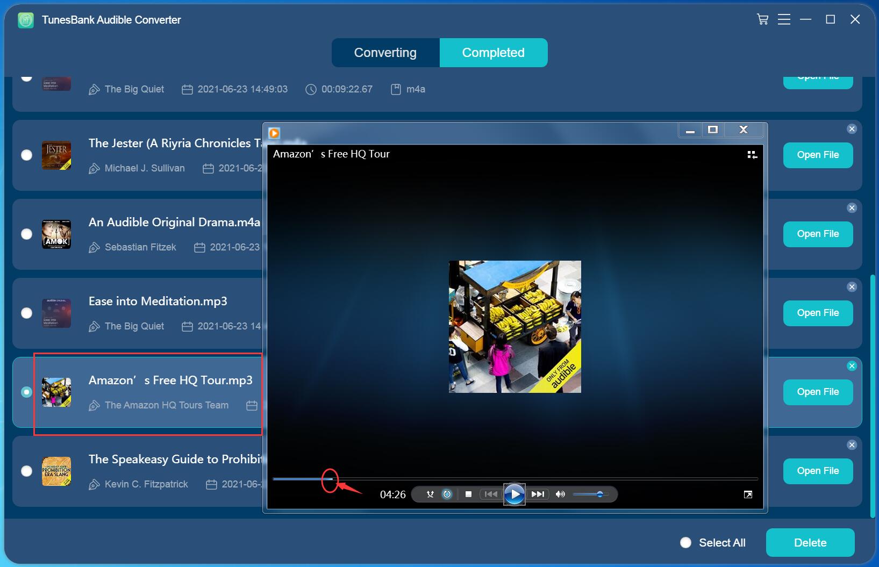Open File for An Audible Original Drama
This screenshot has height=567, width=879.
click(818, 234)
